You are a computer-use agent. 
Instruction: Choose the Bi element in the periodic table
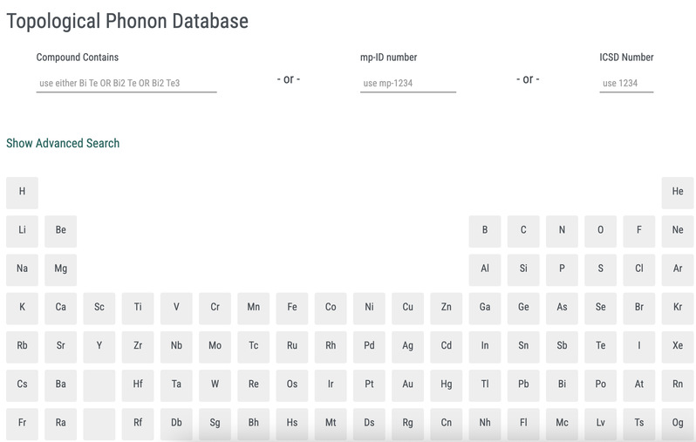562,385
